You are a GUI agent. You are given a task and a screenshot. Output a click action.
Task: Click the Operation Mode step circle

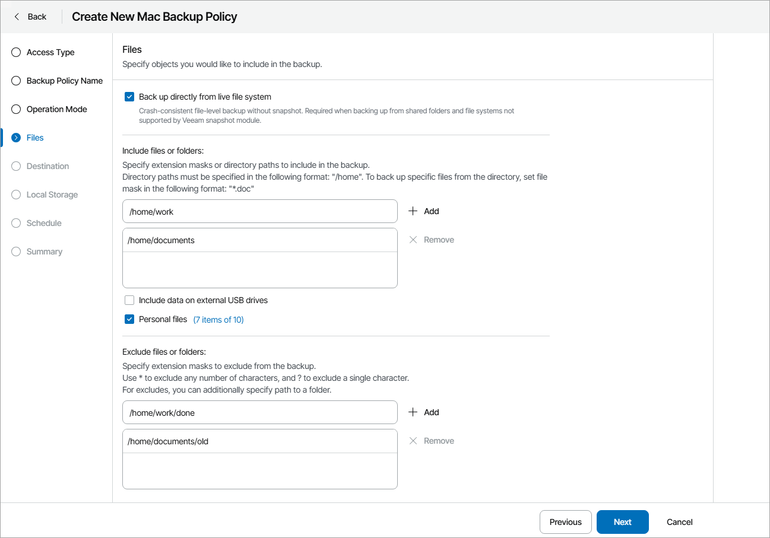tap(16, 109)
